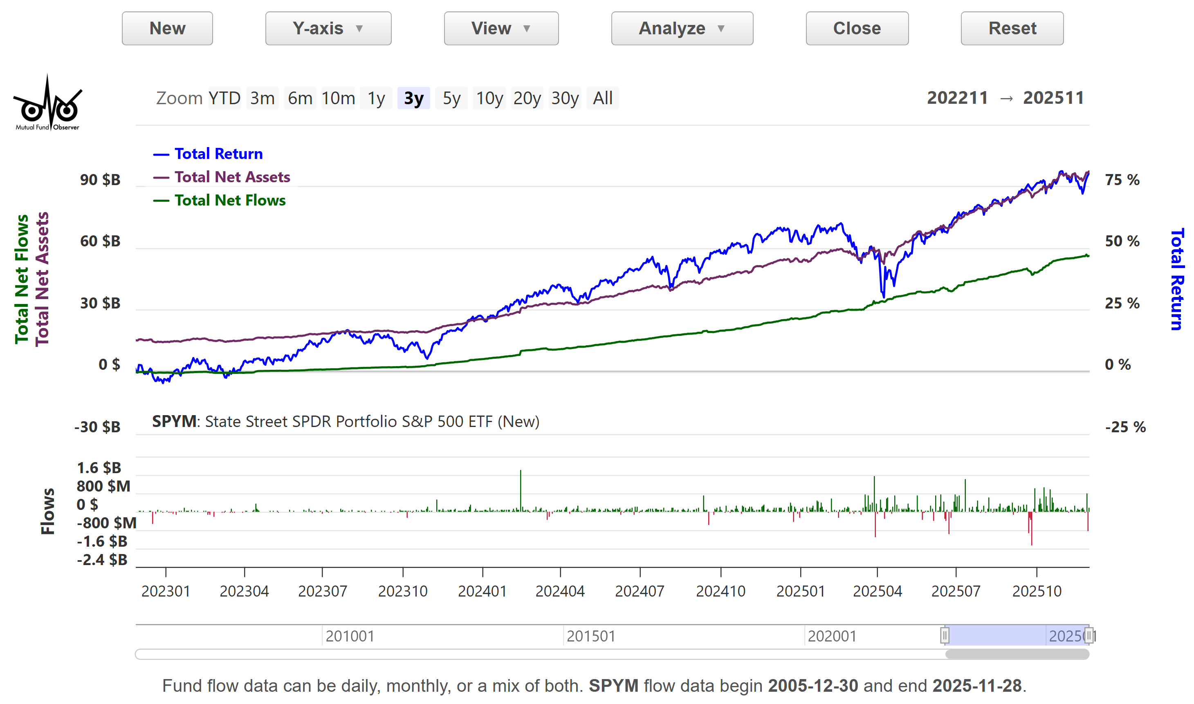Screen dimensions: 1194x704
Task: Click the left navigator range handle
Action: tap(944, 635)
